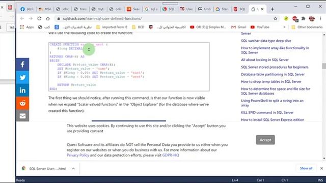Click the address bar URL
326x183 pixels.
click(102, 18)
